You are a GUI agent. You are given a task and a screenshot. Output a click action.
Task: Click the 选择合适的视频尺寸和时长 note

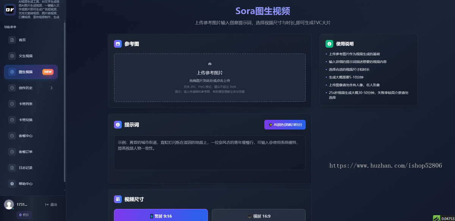click(x=349, y=69)
